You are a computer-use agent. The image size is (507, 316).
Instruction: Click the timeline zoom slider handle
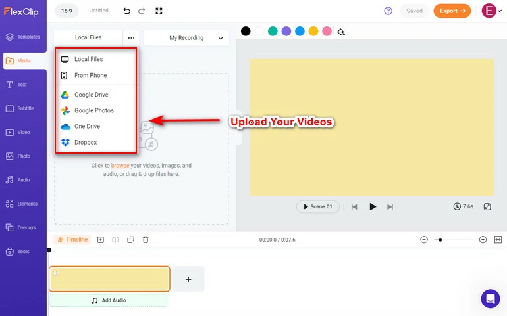[440, 240]
